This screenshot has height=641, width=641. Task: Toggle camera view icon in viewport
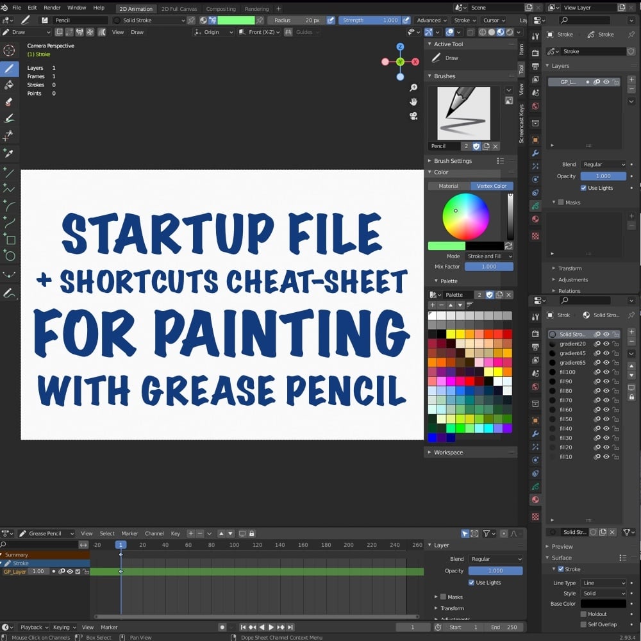tap(413, 115)
